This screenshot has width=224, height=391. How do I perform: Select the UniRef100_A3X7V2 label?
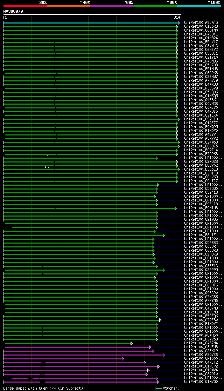(201, 138)
